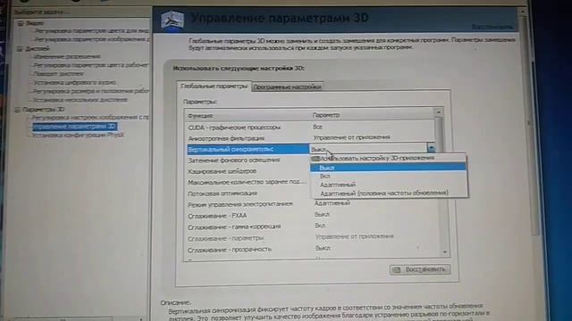Click settings list scrollbar down arrow
The width and height of the screenshot is (572, 321).
pyautogui.click(x=445, y=251)
